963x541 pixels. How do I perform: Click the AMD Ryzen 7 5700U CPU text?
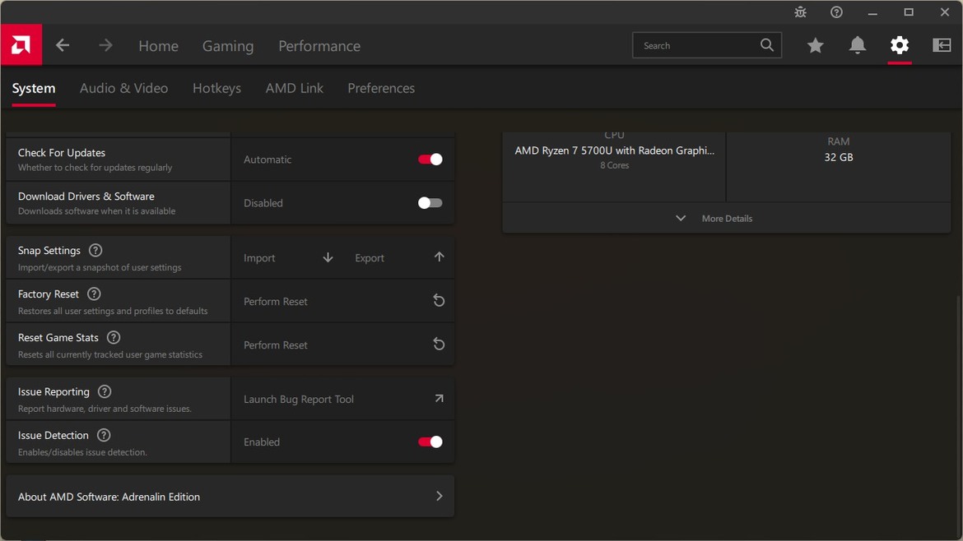(x=614, y=150)
